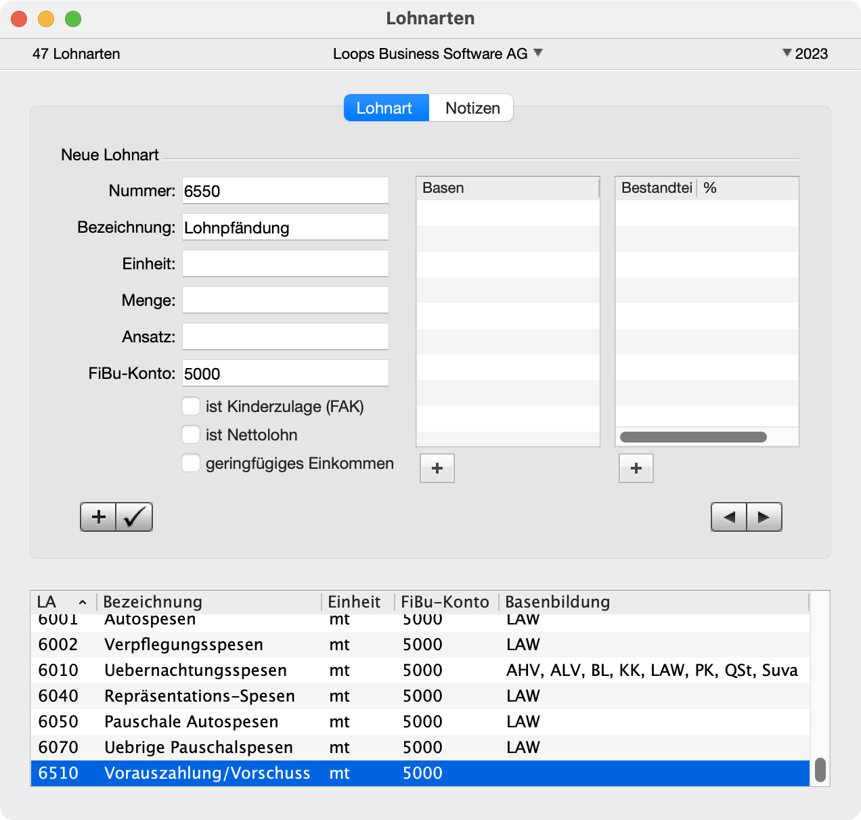Screen dimensions: 861x820
Task: Switch to the Notizen tab
Action: point(472,108)
